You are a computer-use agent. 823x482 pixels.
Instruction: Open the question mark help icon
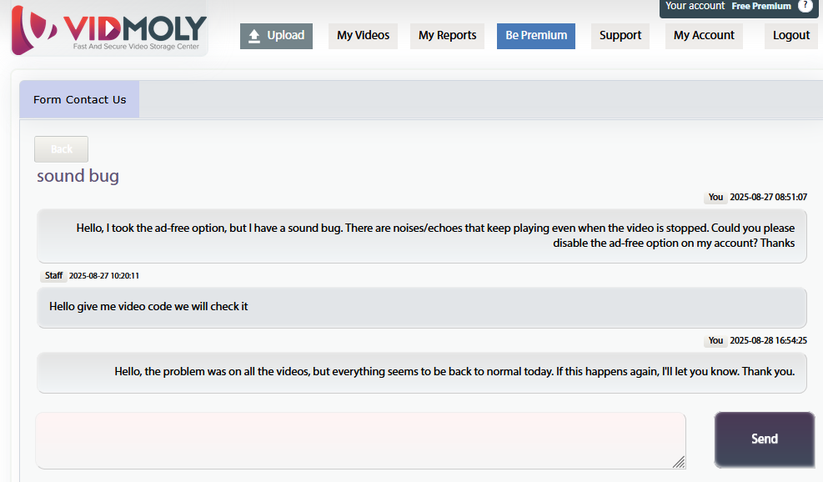(805, 6)
